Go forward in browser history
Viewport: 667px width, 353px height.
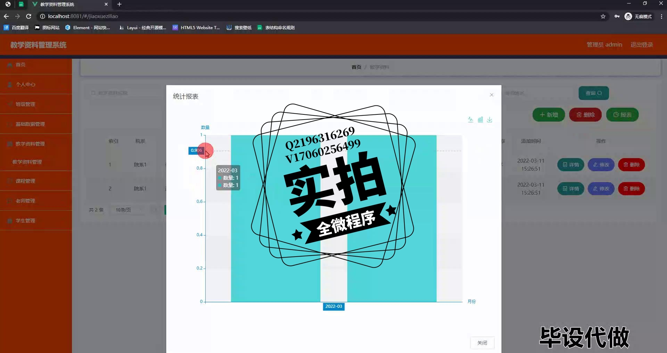(17, 16)
